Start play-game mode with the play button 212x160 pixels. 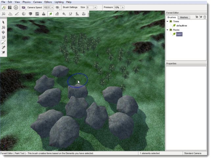[x=16, y=8]
